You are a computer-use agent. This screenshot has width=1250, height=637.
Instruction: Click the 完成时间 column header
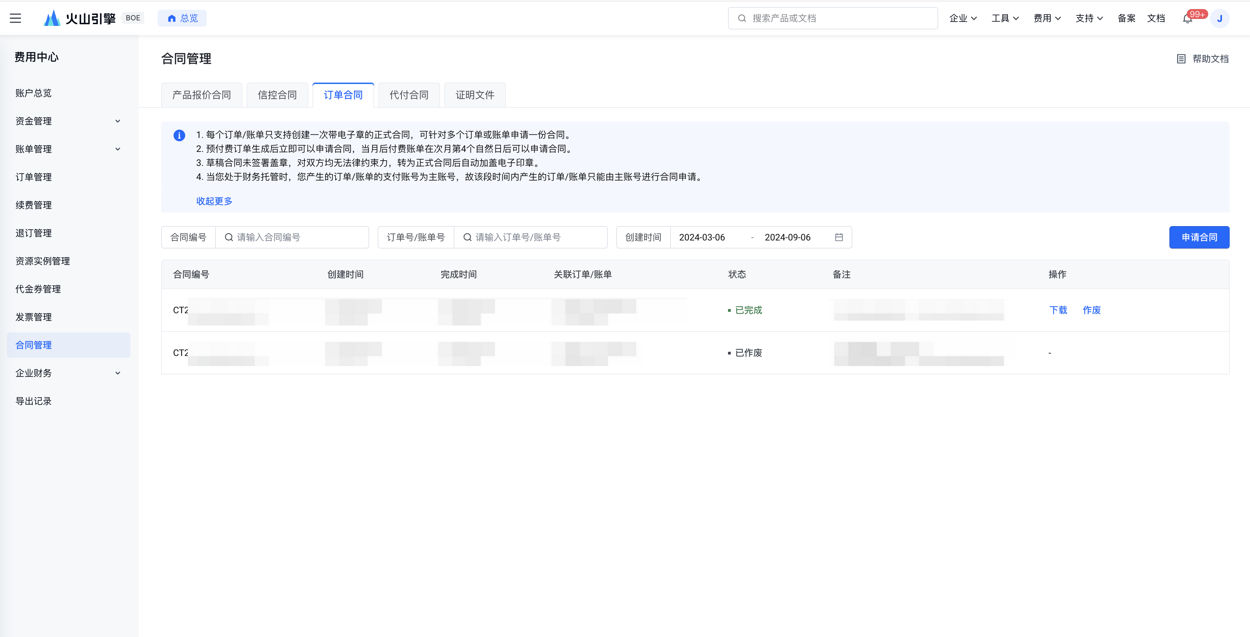(459, 274)
